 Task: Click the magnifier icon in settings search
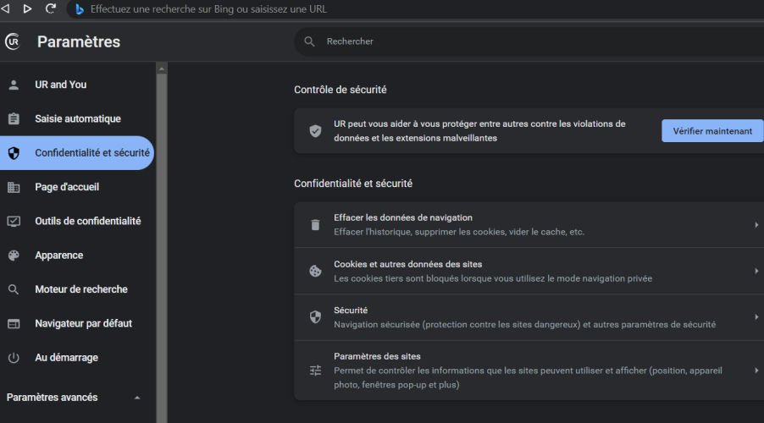coord(309,41)
